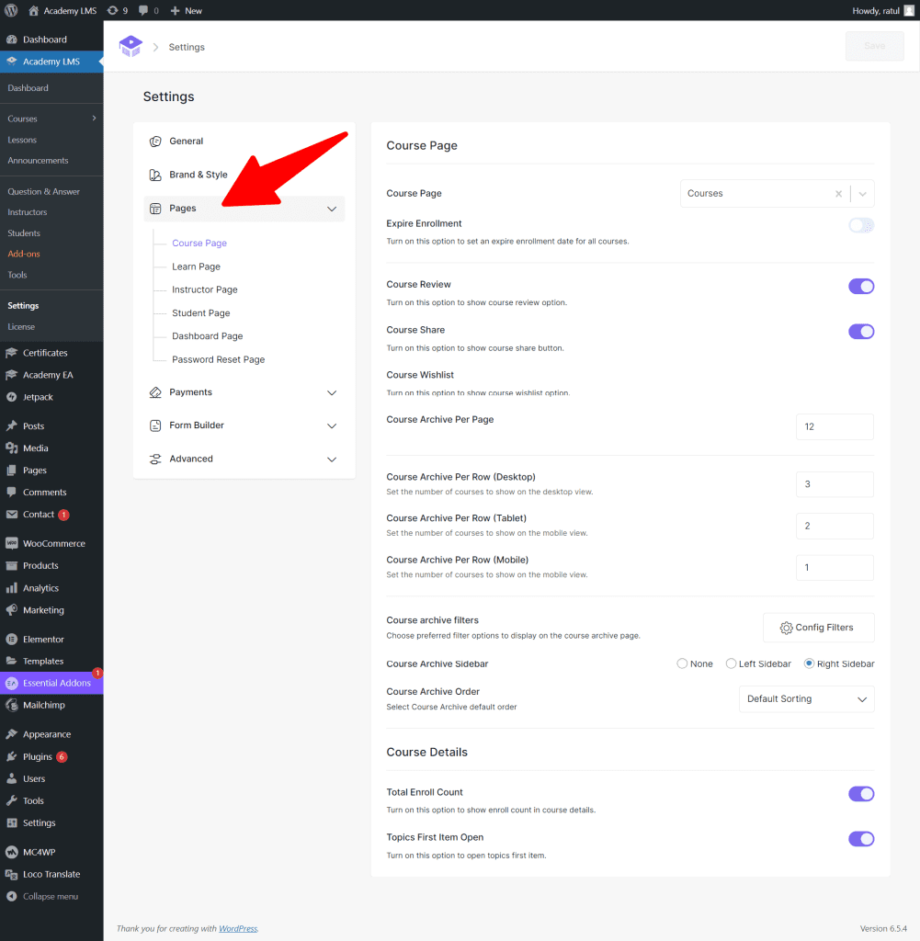This screenshot has width=920, height=941.
Task: Turn off Topics First Item Open
Action: 860,839
